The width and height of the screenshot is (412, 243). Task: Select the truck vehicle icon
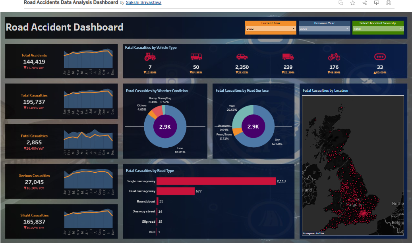pos(288,56)
